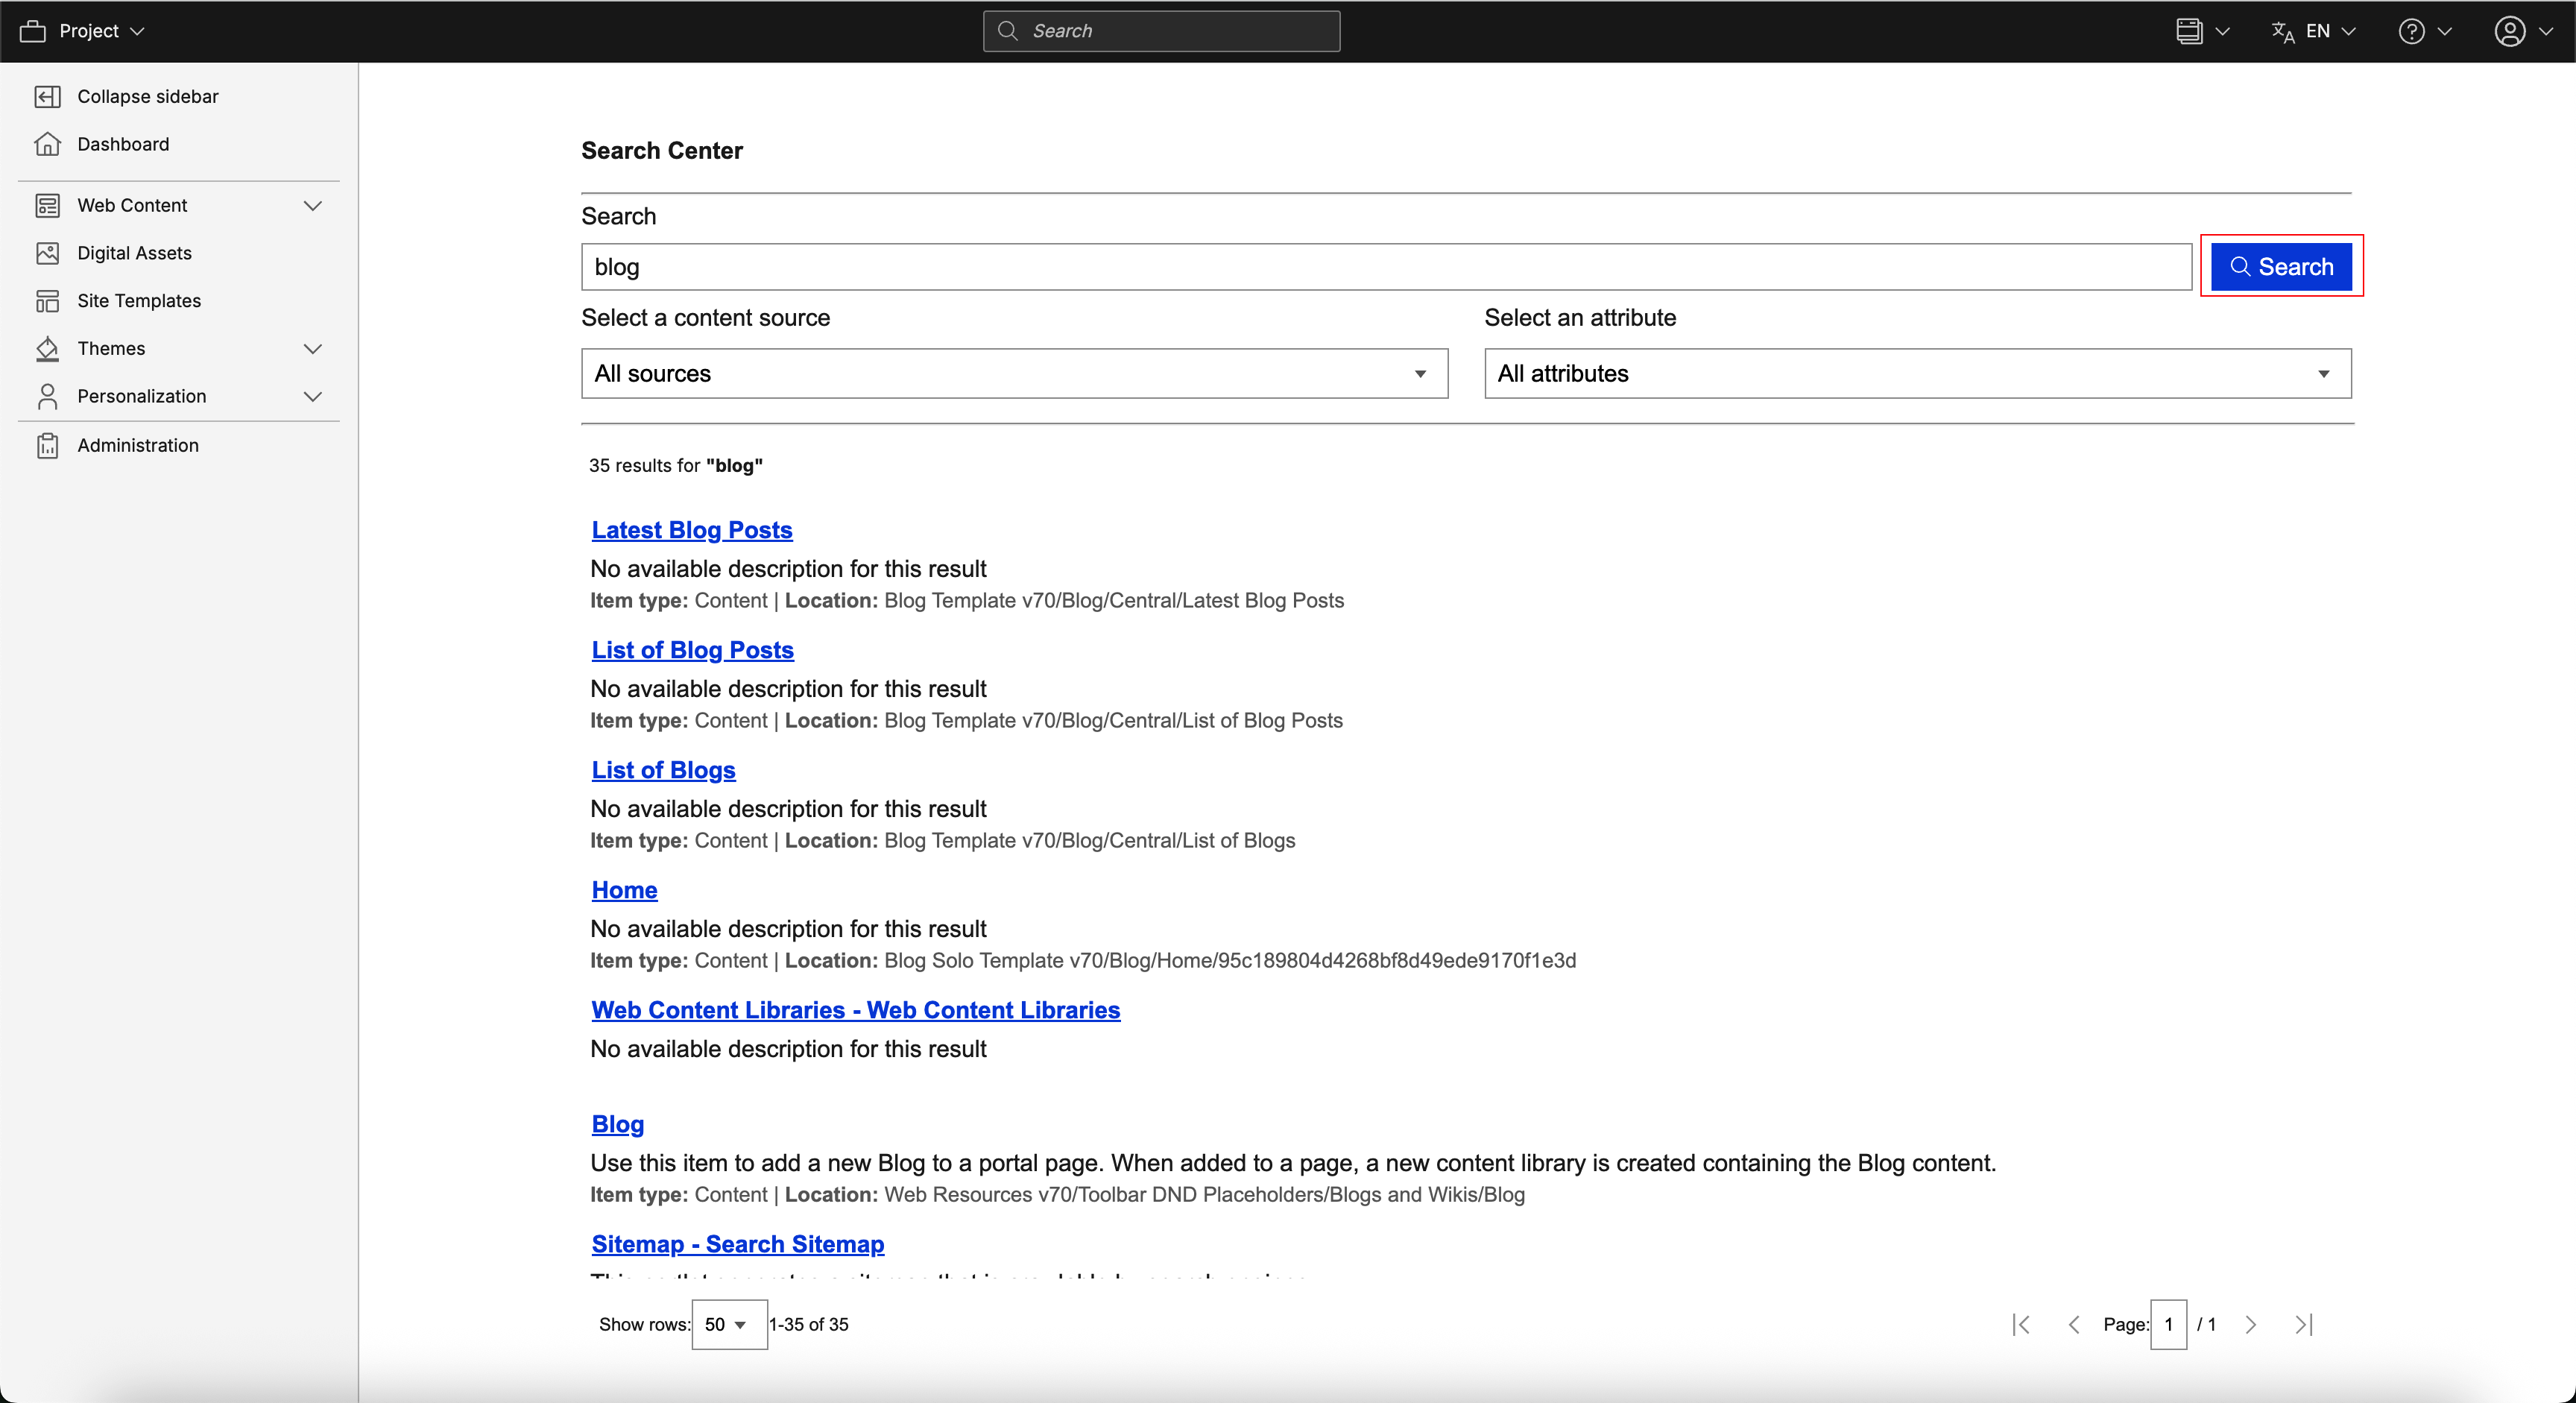Go to the first results page
The height and width of the screenshot is (1403, 2576).
[x=2021, y=1324]
